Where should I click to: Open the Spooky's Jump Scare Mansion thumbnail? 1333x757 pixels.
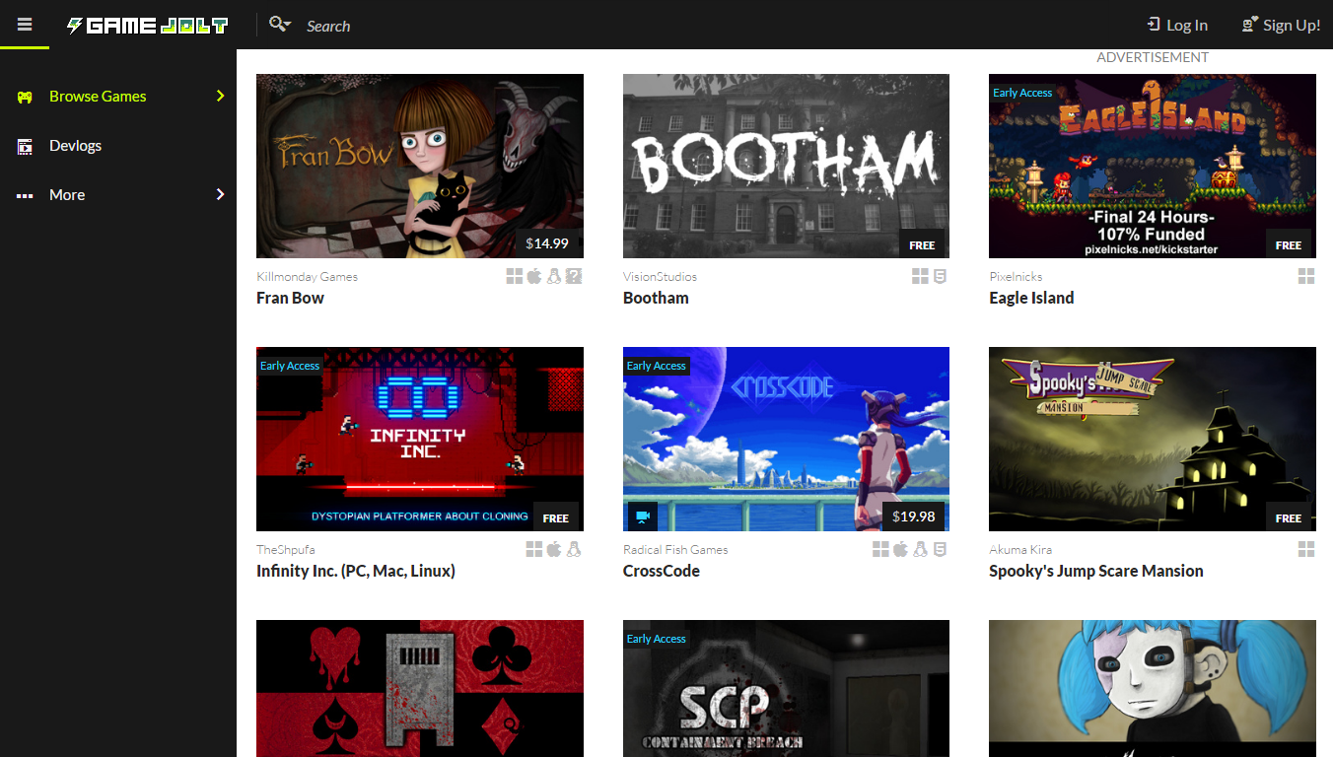(x=1153, y=439)
